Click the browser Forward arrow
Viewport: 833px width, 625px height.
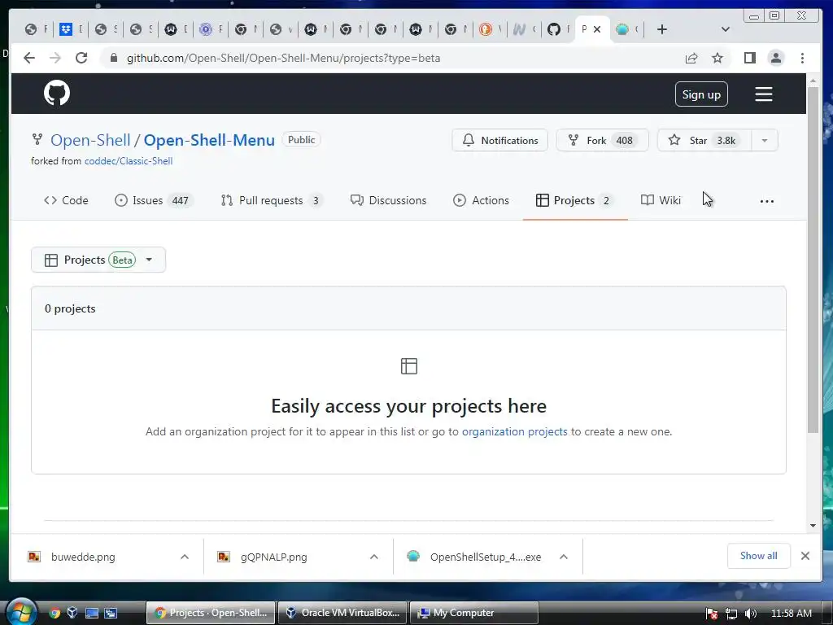(x=55, y=58)
